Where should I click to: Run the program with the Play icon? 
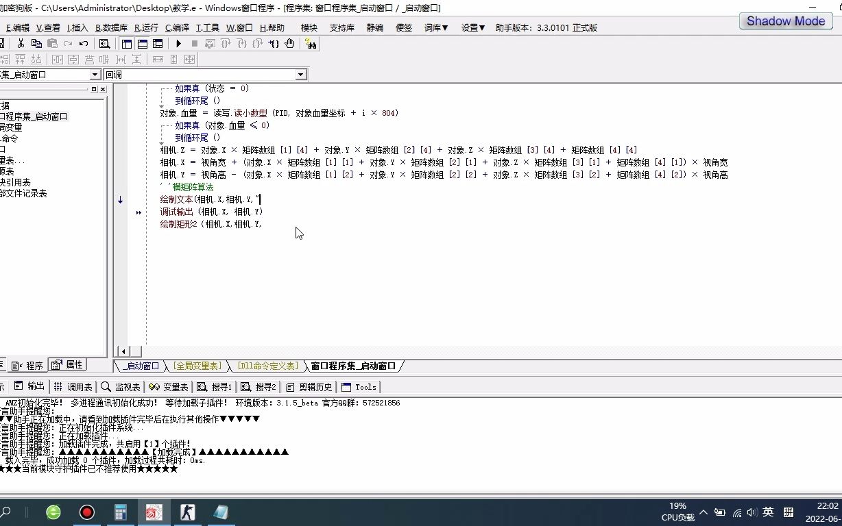coord(178,43)
